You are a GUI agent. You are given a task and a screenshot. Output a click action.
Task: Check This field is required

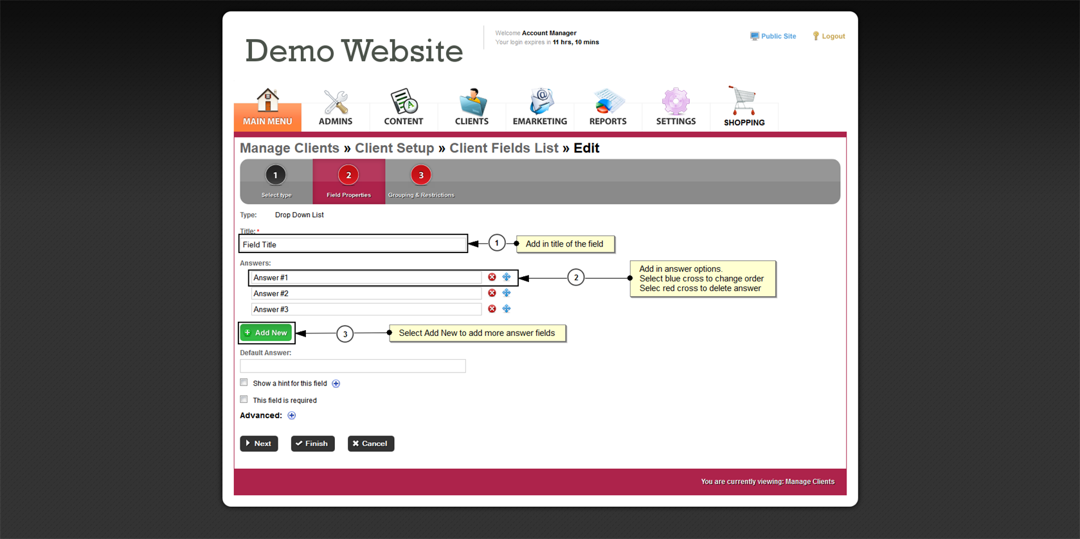(x=244, y=400)
